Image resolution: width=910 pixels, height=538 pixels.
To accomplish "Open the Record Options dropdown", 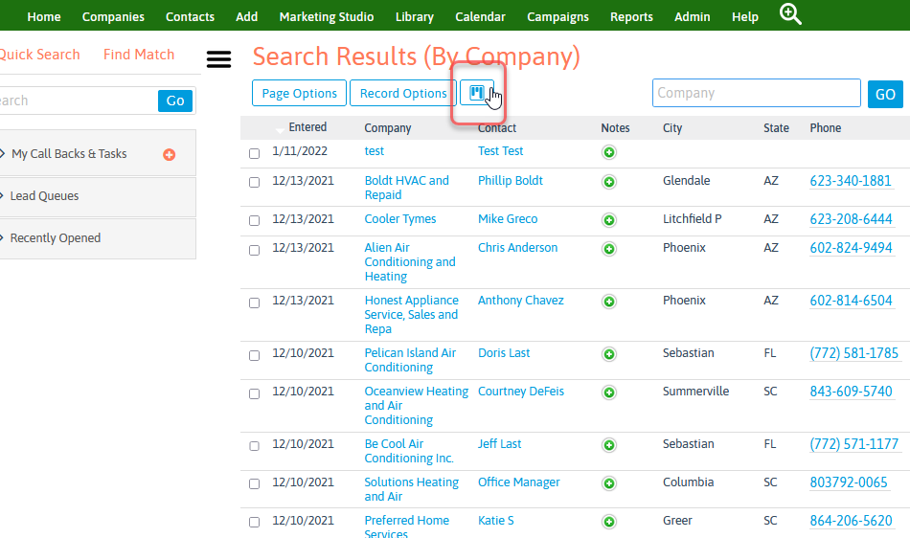I will (x=403, y=94).
